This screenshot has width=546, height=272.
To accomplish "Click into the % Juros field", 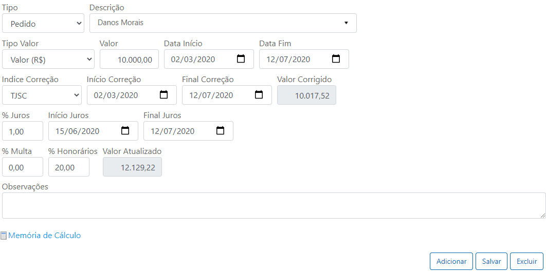I will [x=23, y=131].
